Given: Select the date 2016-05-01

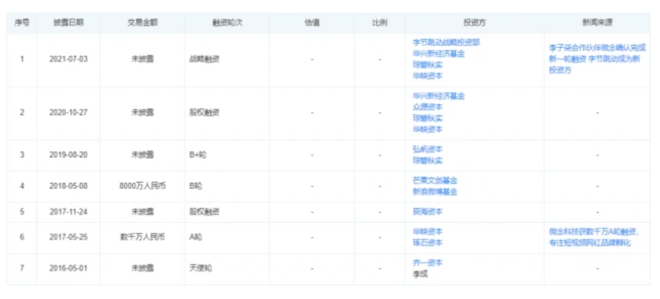Looking at the screenshot, I should (68, 268).
